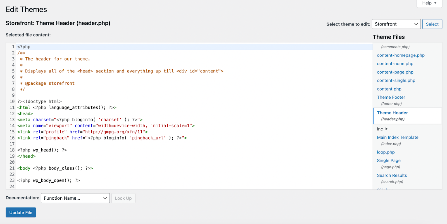Screen dimensions: 447x224
Task: Click the wp_body_open() code line
Action: tap(49, 181)
